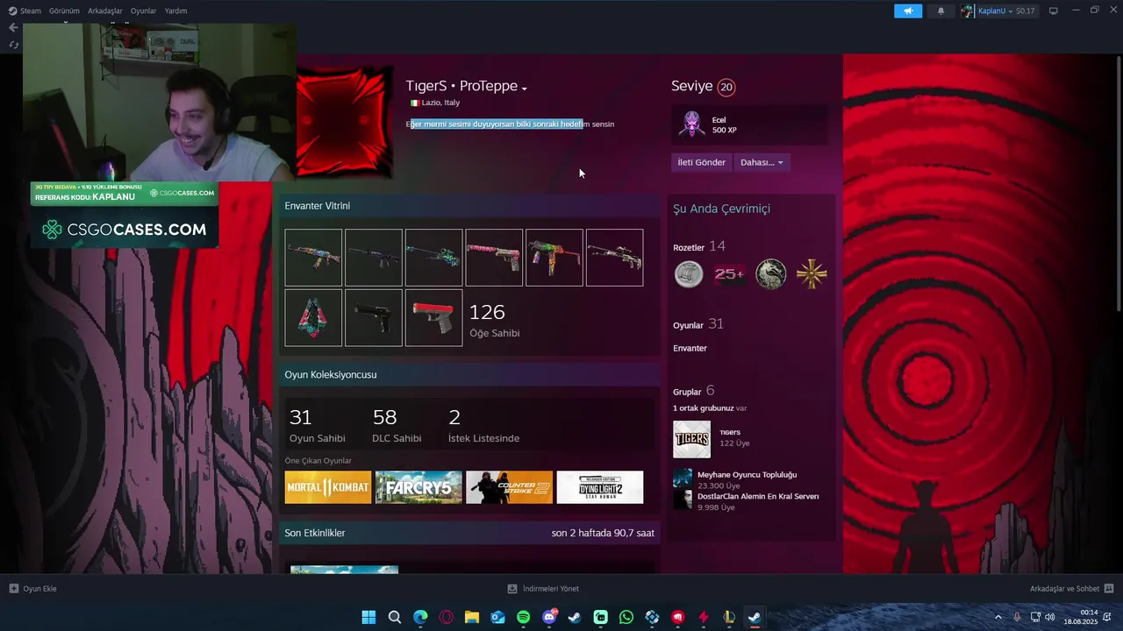Open the green sniper skin in showcase
The image size is (1123, 631).
(433, 258)
